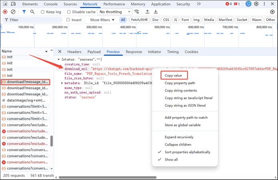Filter requests by Wasm type
The height and width of the screenshot is (180, 278).
[x=256, y=20]
